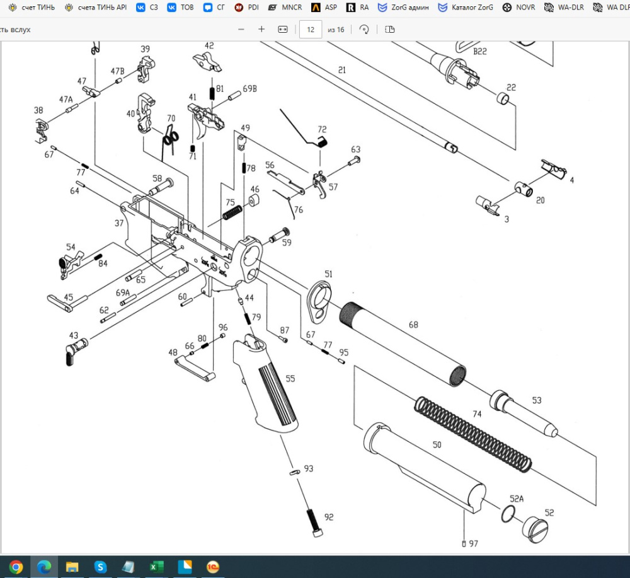Click part number 93 label

point(308,469)
